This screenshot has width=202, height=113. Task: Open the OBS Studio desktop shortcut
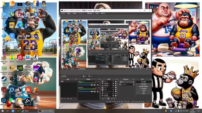[12, 80]
